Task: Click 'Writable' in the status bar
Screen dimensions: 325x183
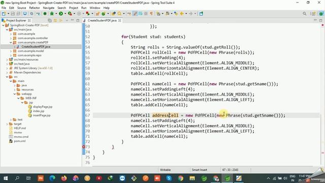Action: pos(165,170)
